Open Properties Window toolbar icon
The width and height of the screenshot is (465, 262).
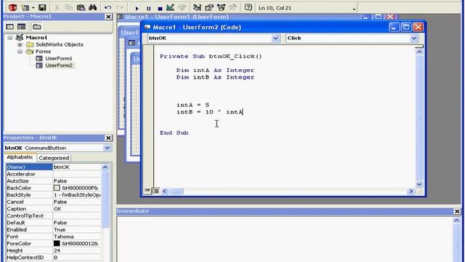point(209,8)
